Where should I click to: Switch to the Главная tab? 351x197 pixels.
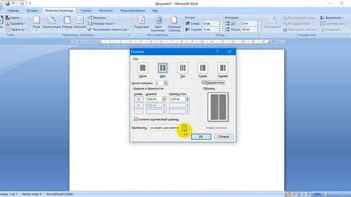tap(13, 10)
